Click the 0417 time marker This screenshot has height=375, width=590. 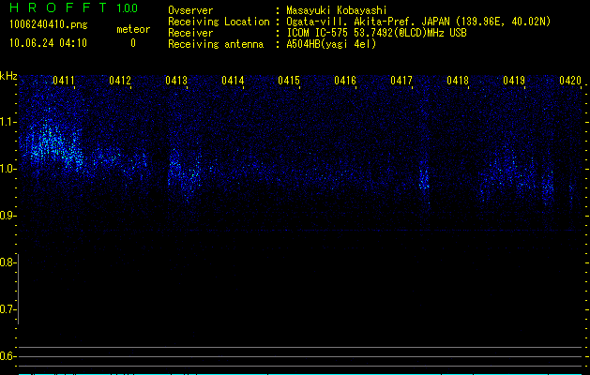point(401,81)
